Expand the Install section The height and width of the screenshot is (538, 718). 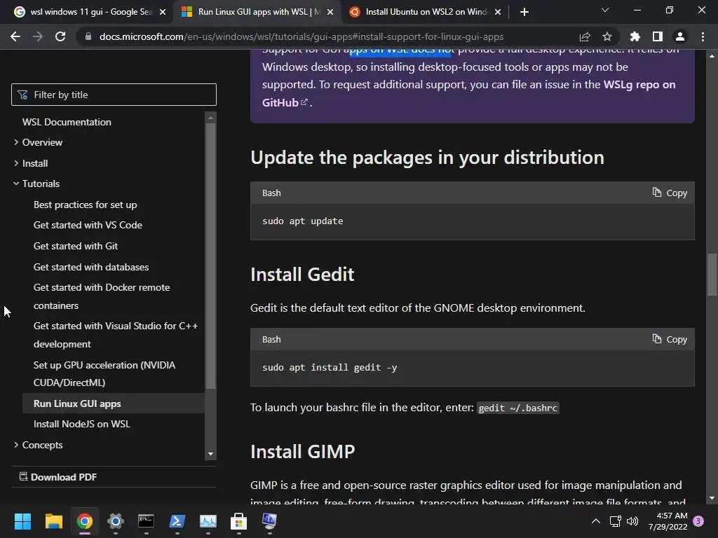point(35,163)
